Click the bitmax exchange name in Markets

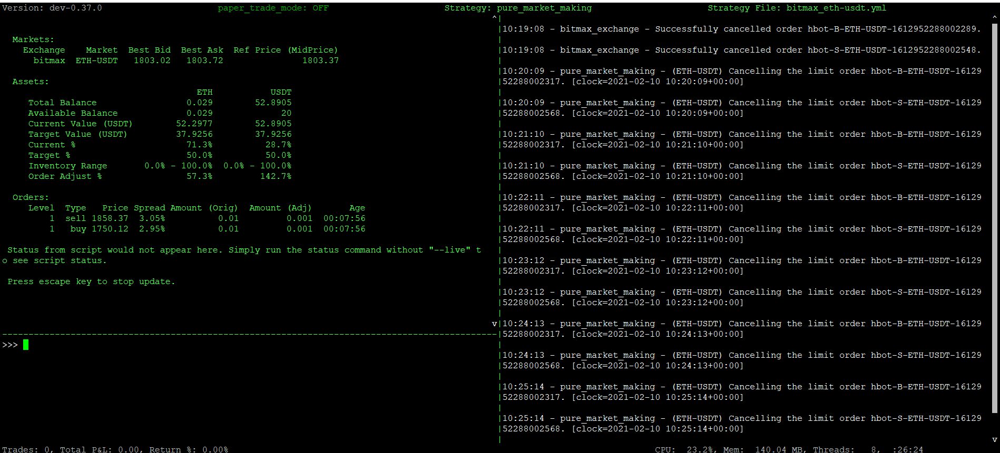pyautogui.click(x=49, y=61)
